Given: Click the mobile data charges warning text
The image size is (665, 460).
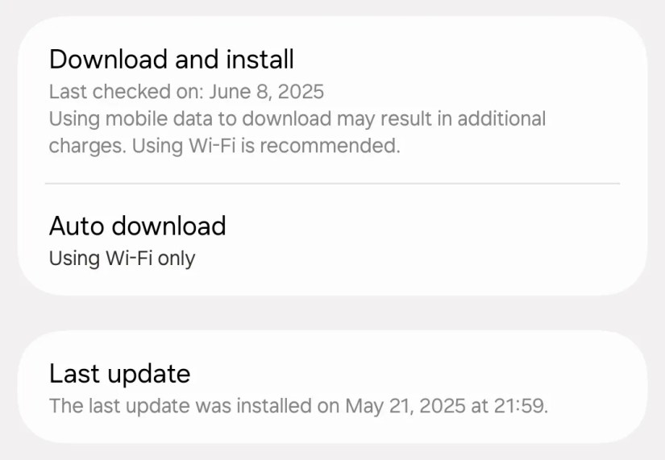Looking at the screenshot, I should coord(297,132).
